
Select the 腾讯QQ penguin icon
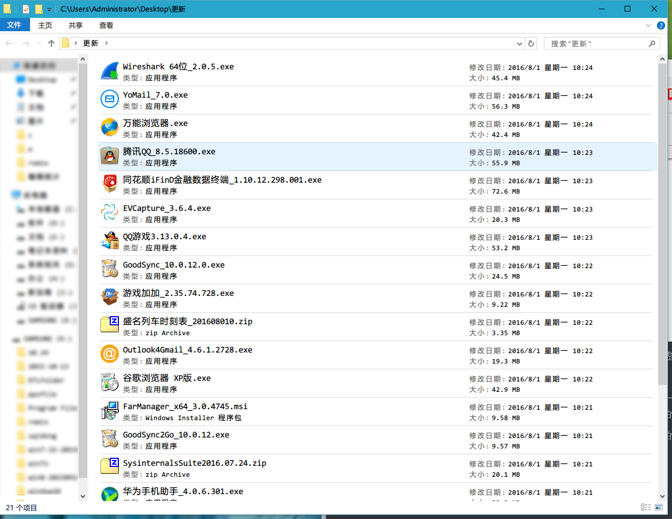110,157
